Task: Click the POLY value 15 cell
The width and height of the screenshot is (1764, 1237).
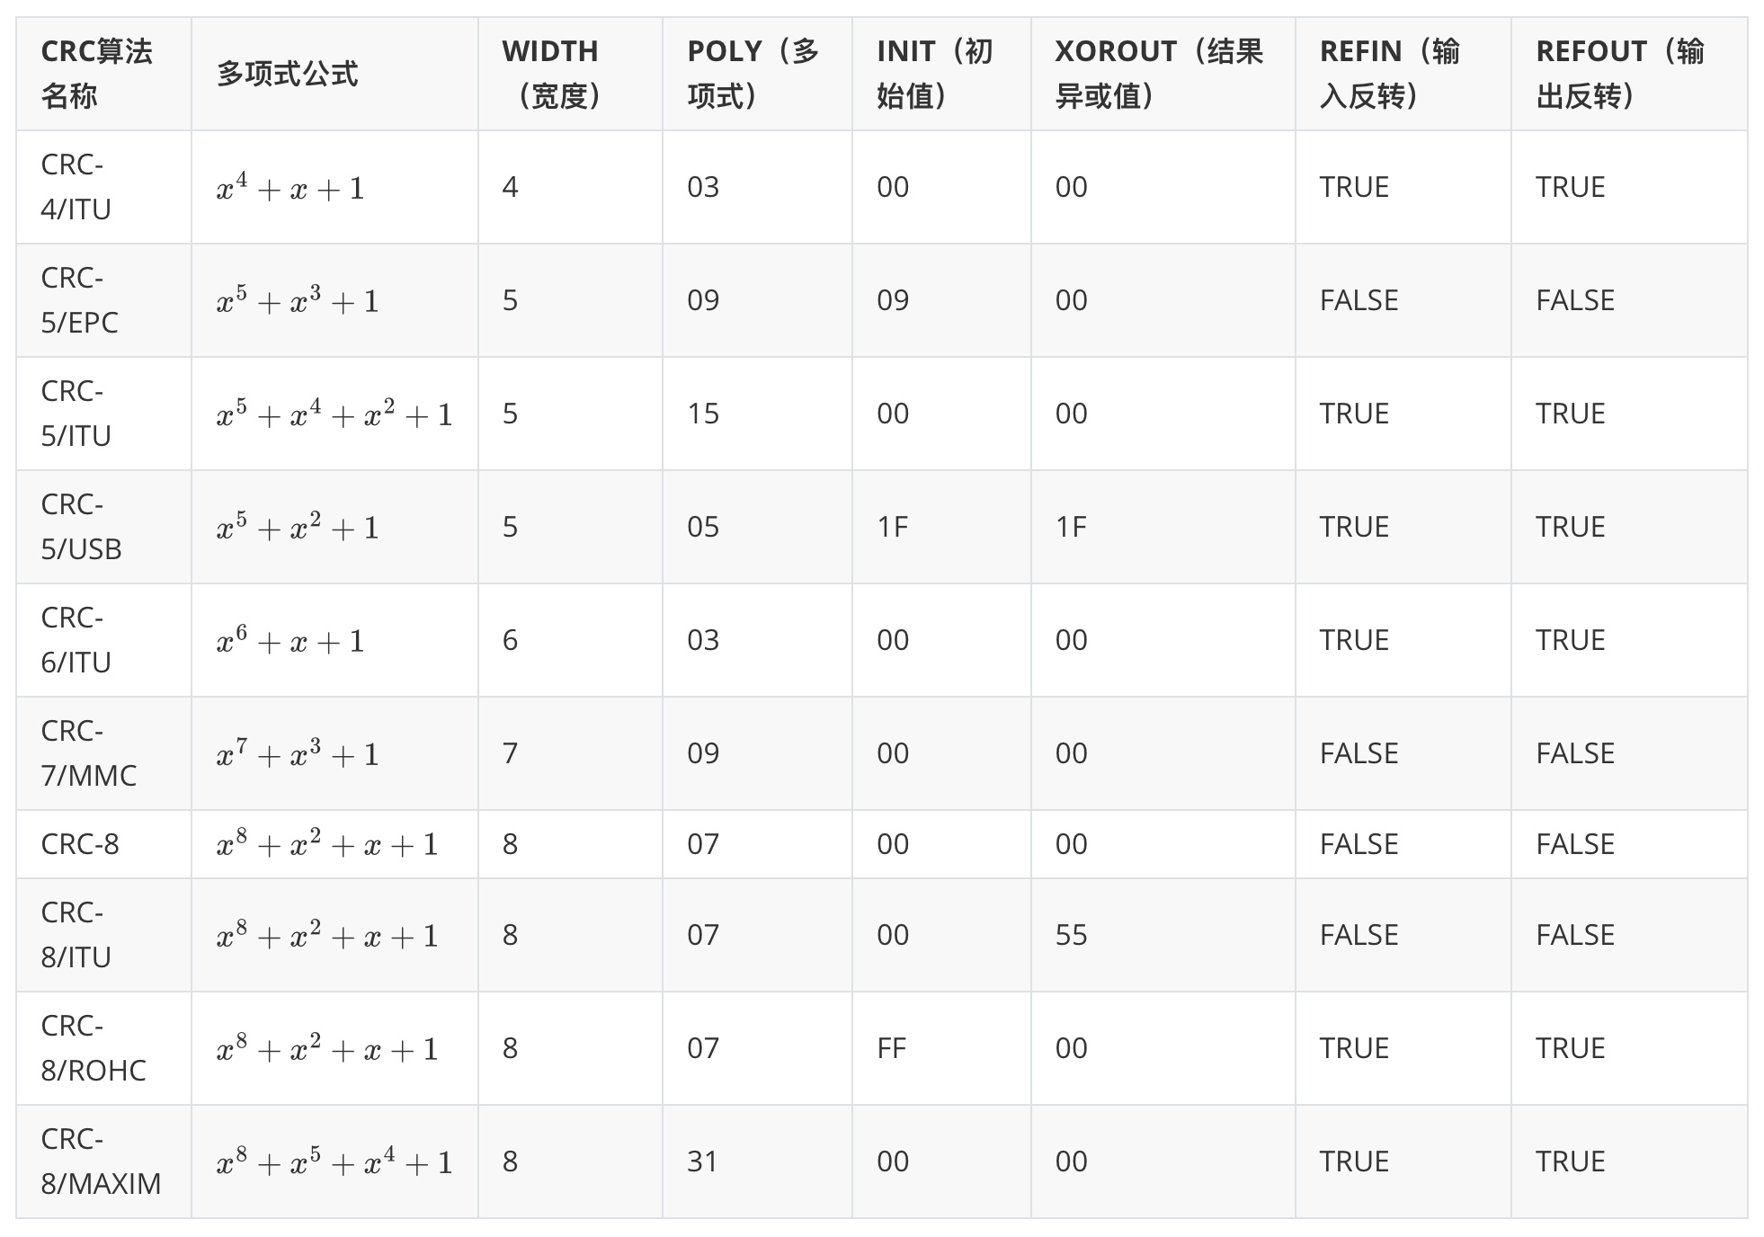Action: [x=702, y=414]
